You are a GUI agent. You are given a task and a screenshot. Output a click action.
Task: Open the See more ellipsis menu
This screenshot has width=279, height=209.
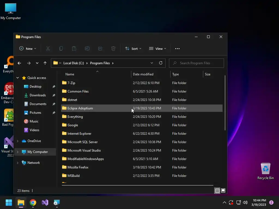177,48
